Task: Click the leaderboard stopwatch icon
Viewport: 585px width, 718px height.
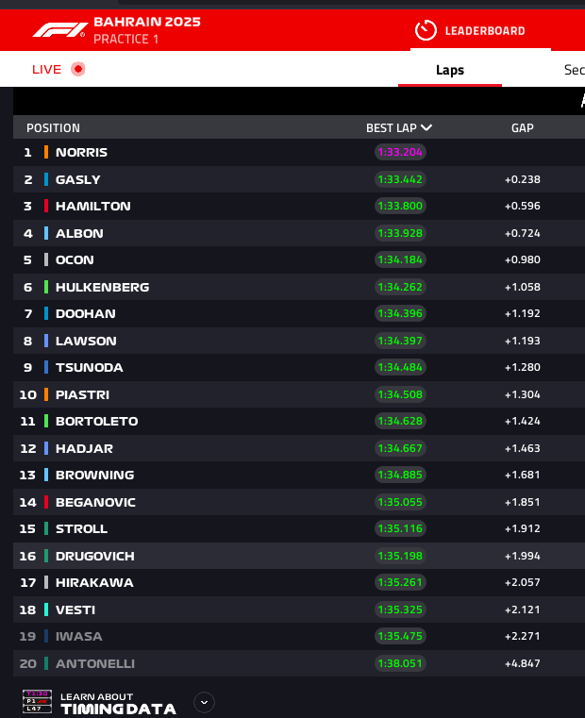Action: (x=426, y=30)
